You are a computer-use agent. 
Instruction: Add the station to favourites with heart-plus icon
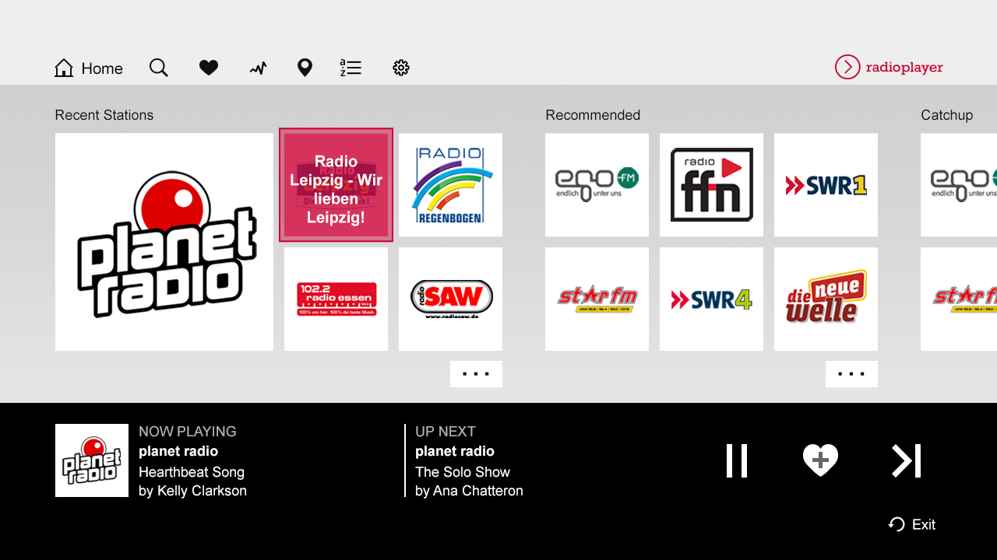click(x=820, y=460)
